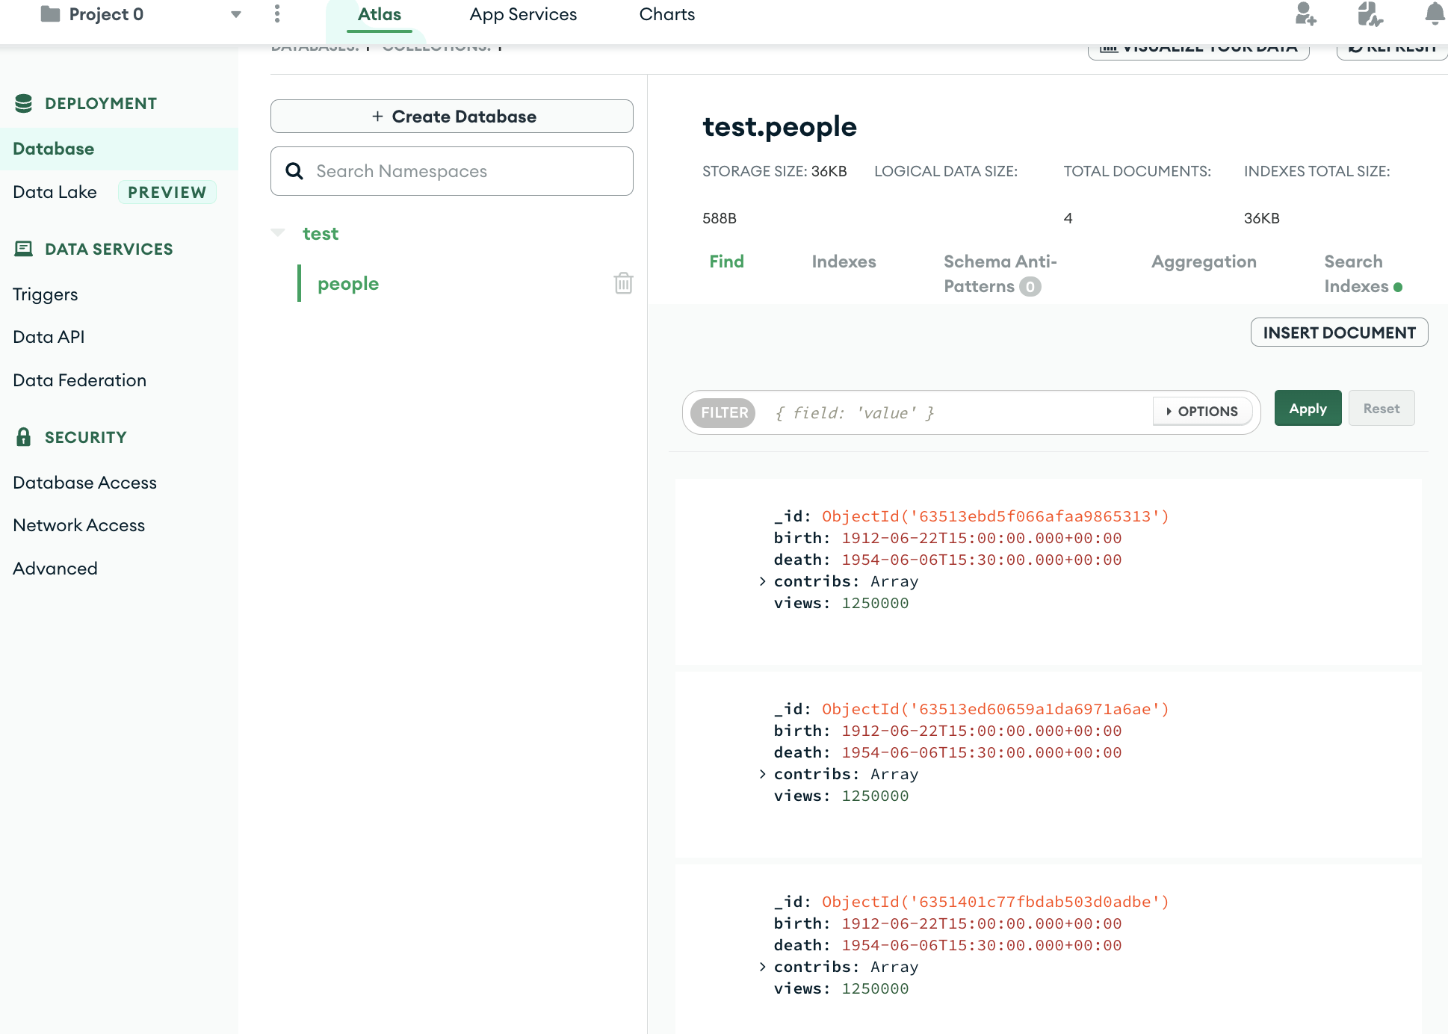Screen dimensions: 1448x1034
Task: Click the Project 0 folder icon
Action: click(50, 14)
